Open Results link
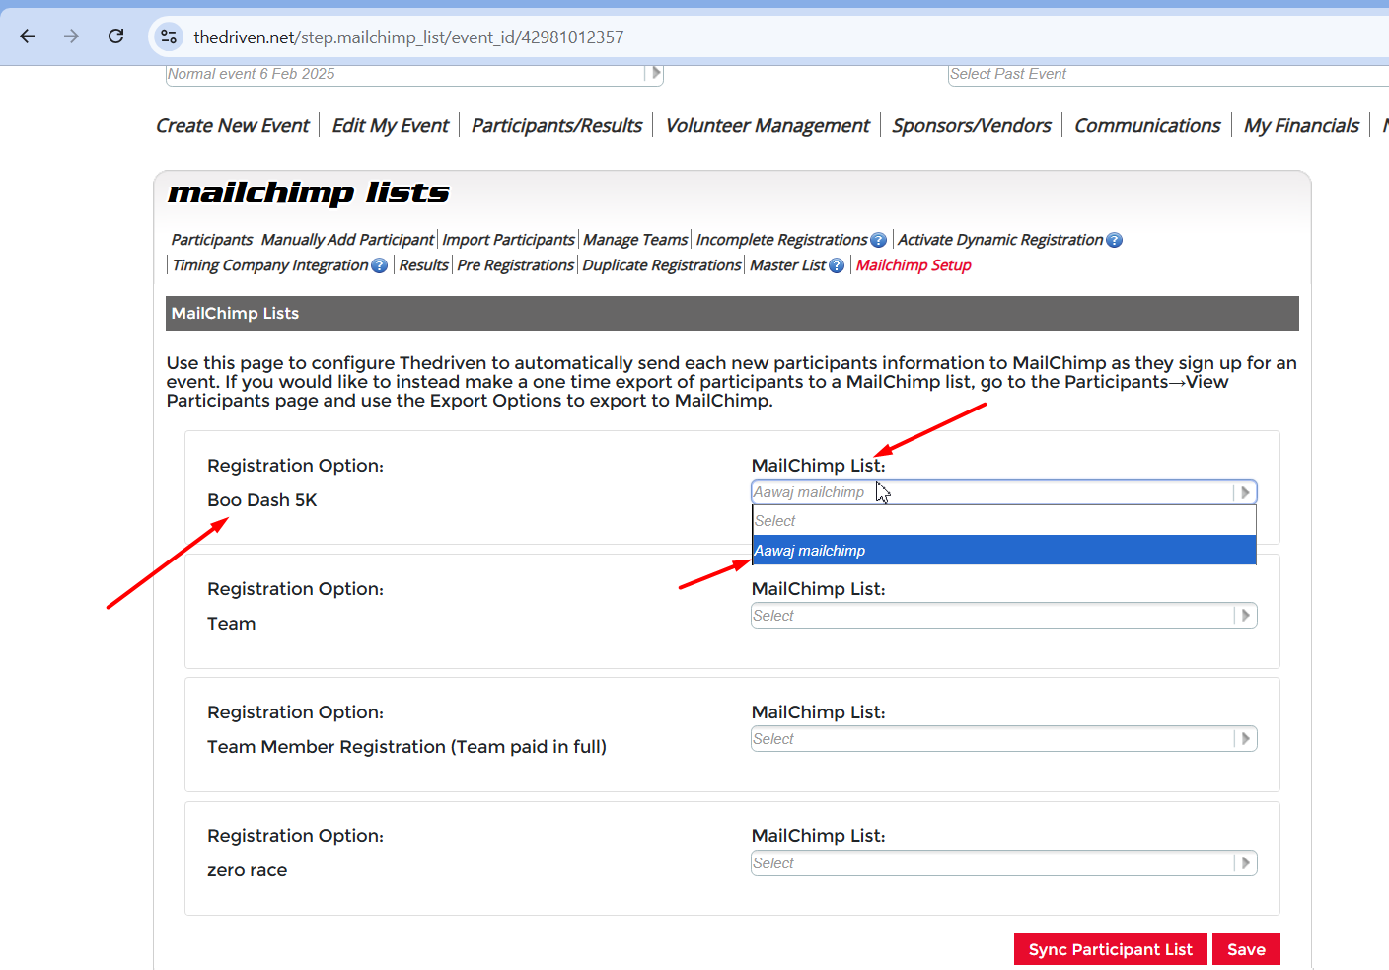Screen dimensions: 1389x970 tap(424, 265)
